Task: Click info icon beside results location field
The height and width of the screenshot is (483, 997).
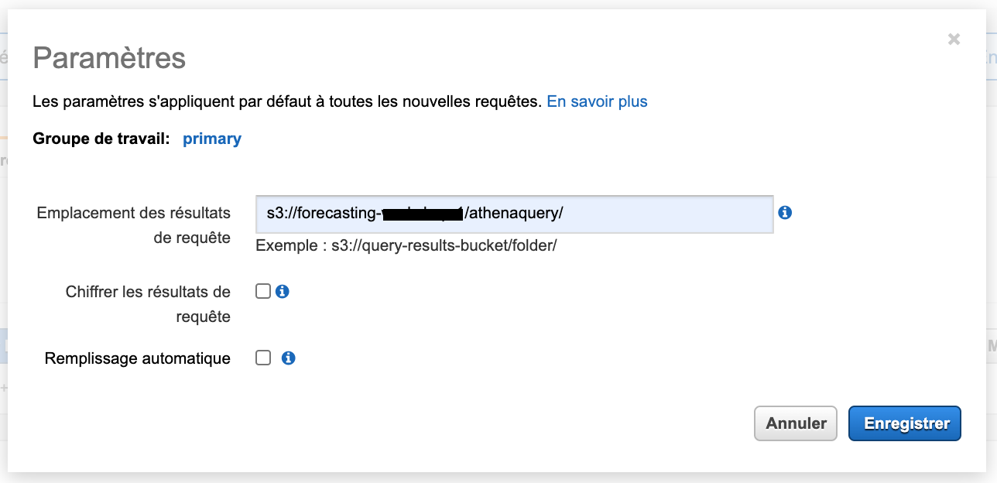Action: point(785,212)
